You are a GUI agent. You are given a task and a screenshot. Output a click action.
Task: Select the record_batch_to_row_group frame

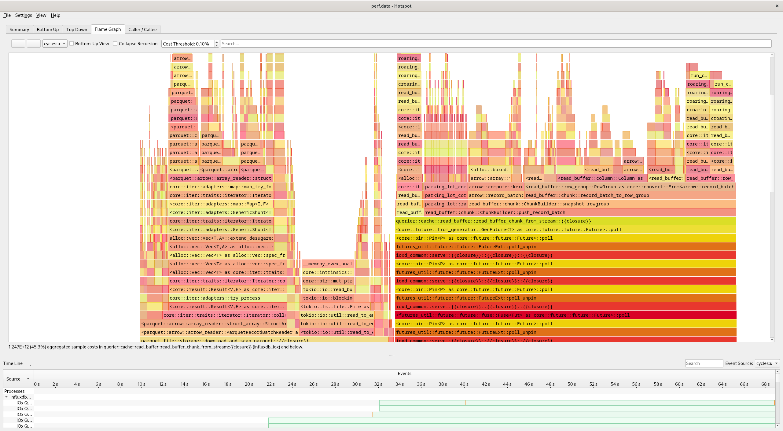[630, 195]
